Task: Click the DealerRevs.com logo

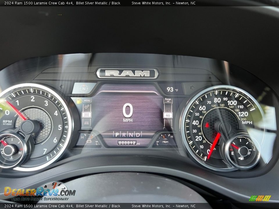Action: [40, 192]
